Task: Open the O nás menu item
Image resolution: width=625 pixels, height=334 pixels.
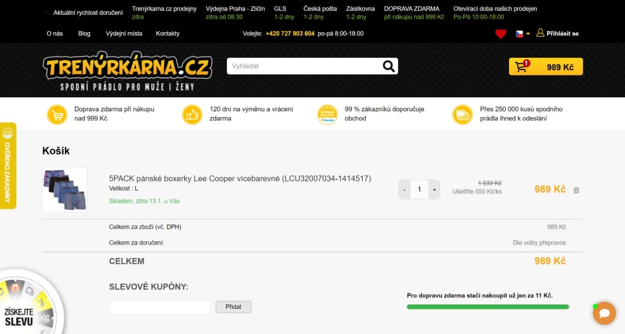Action: tap(55, 33)
